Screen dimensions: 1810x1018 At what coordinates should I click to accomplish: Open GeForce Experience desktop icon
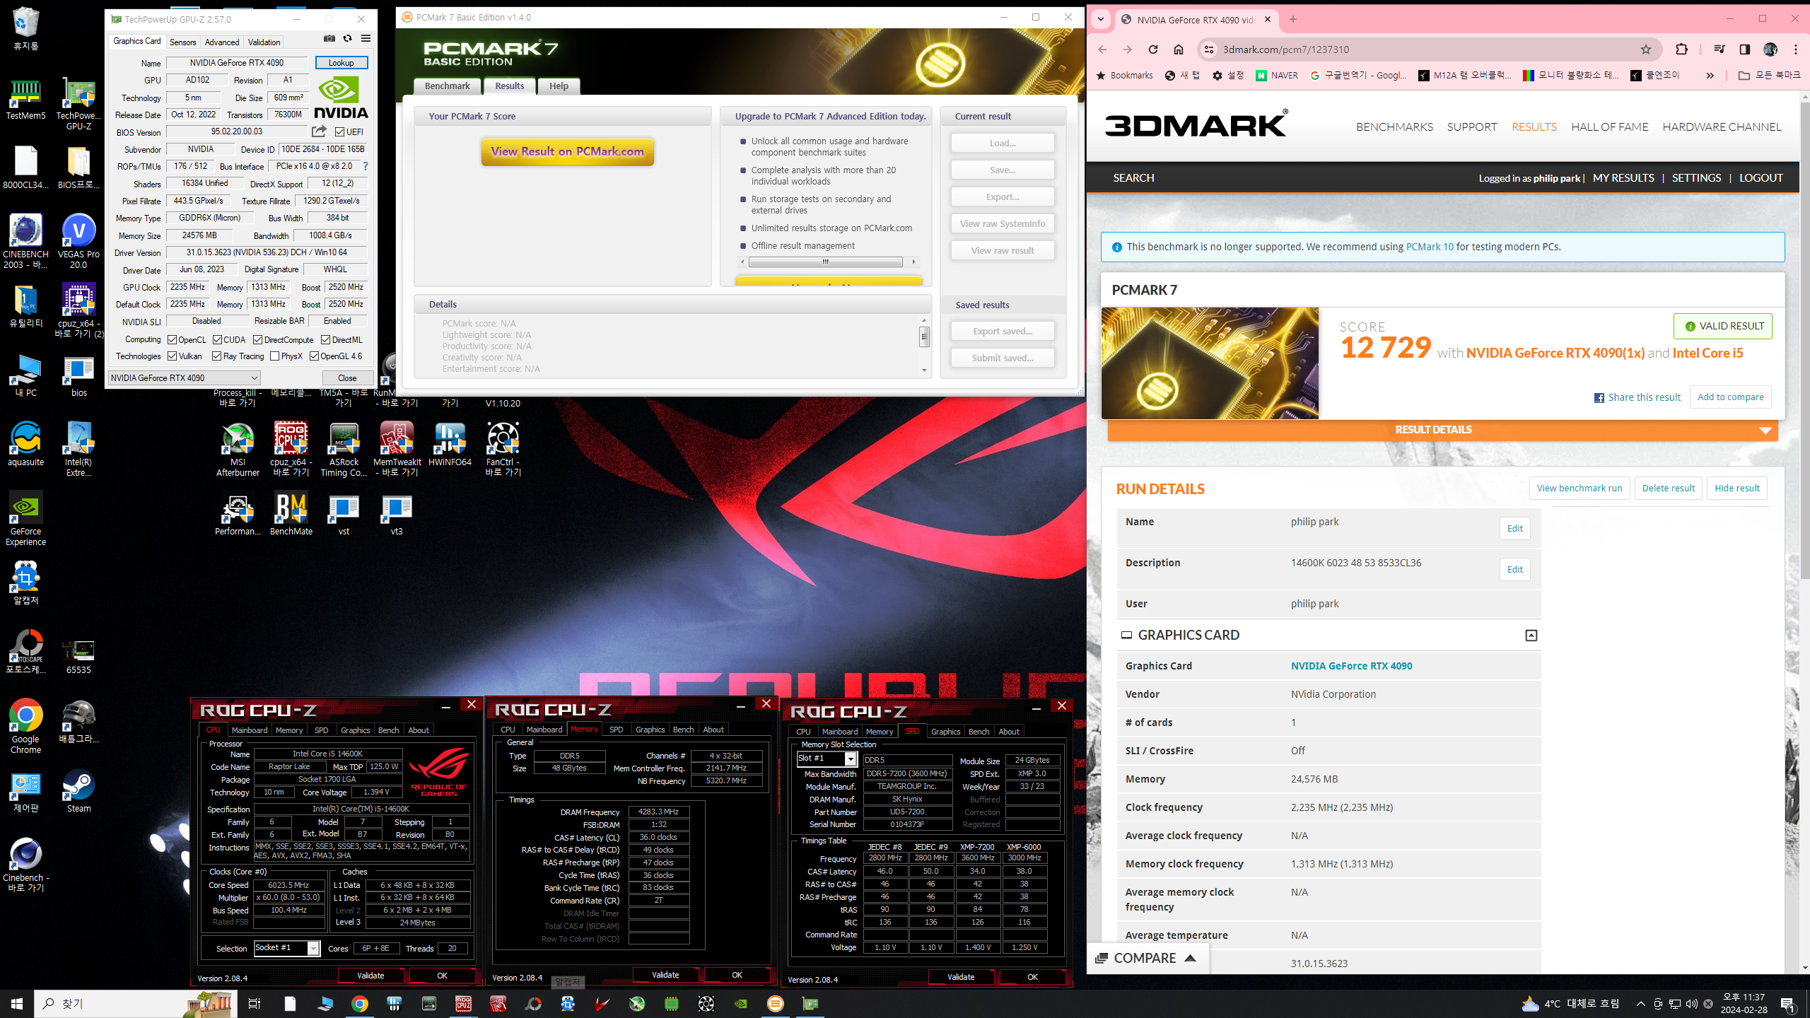coord(26,519)
